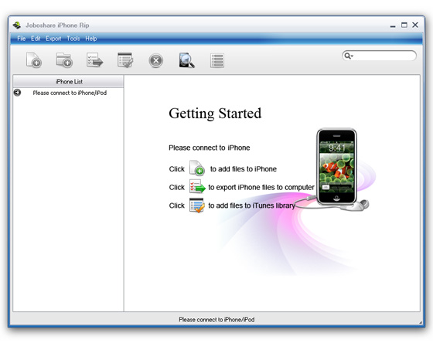Click the magnifier Search files toolbar icon
This screenshot has width=433, height=343.
point(186,60)
